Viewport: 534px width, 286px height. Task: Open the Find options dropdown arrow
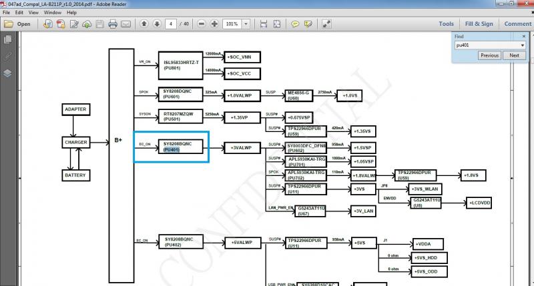[523, 45]
